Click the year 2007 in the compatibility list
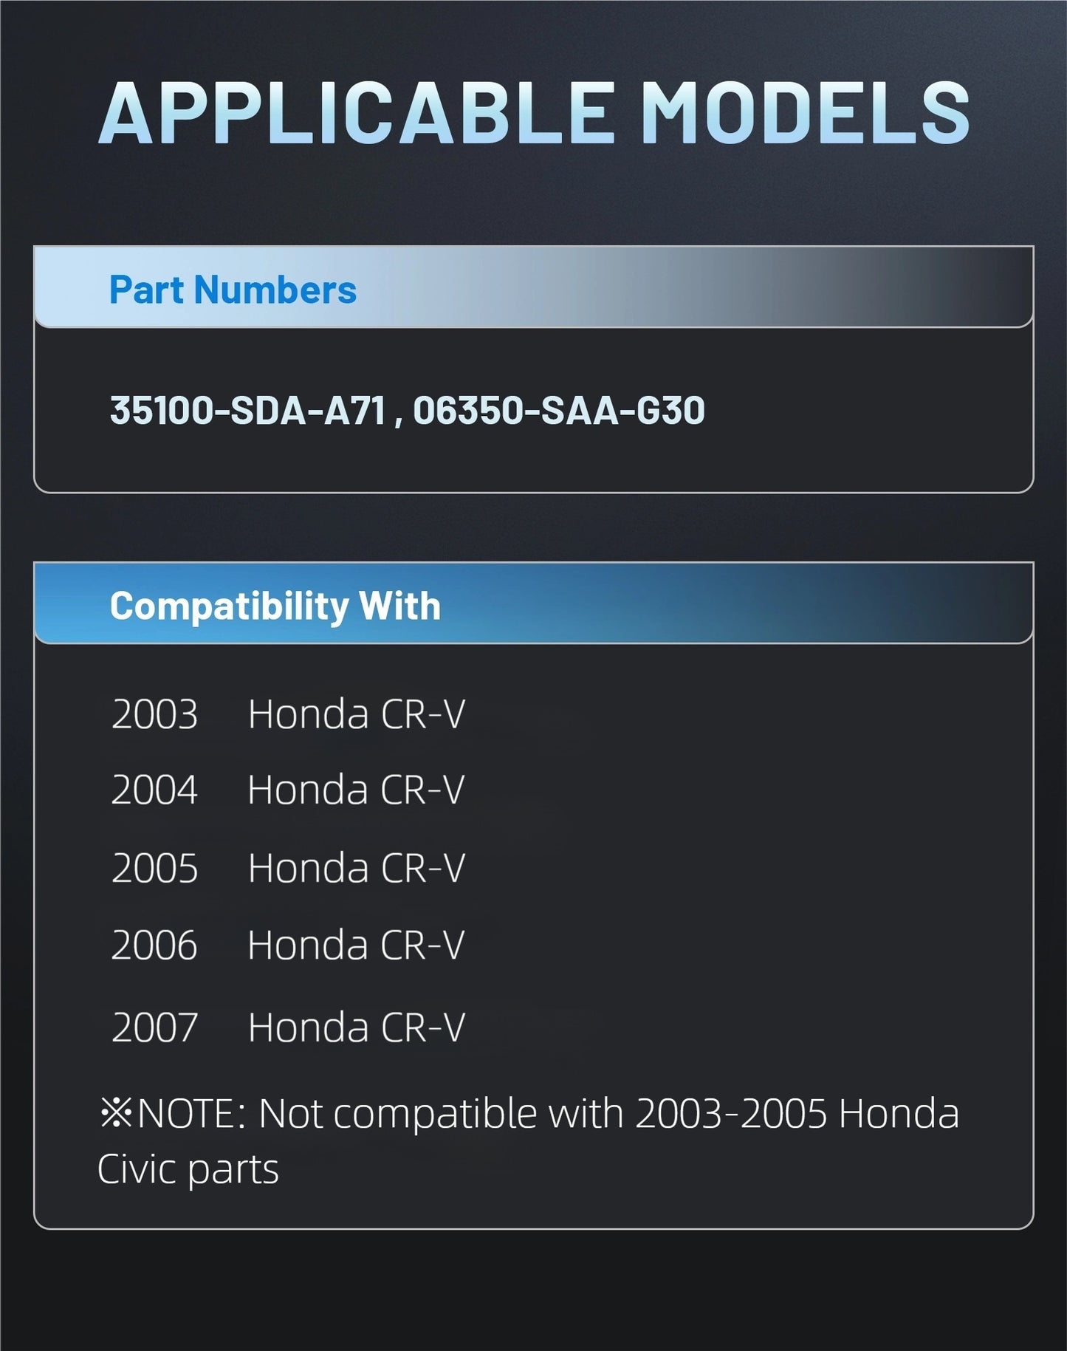This screenshot has height=1351, width=1067. [154, 1027]
